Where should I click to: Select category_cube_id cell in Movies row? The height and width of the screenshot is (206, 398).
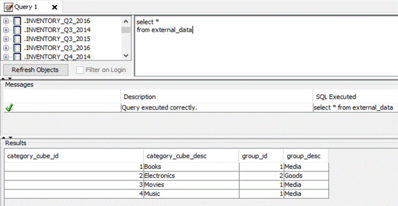tap(74, 185)
